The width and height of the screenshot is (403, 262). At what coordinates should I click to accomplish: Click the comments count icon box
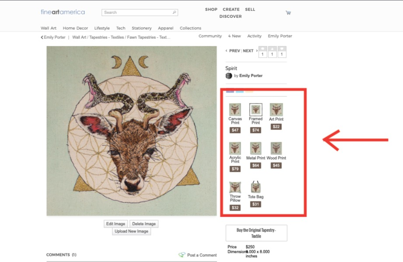point(262,52)
